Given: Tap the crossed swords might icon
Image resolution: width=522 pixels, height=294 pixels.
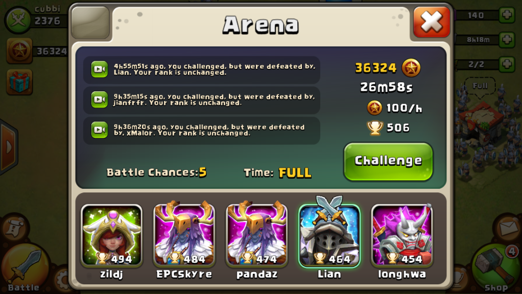Looking at the screenshot, I should [18, 20].
